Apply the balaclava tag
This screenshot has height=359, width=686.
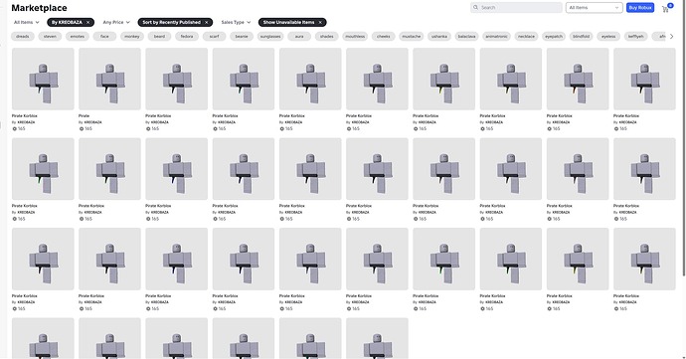(467, 37)
